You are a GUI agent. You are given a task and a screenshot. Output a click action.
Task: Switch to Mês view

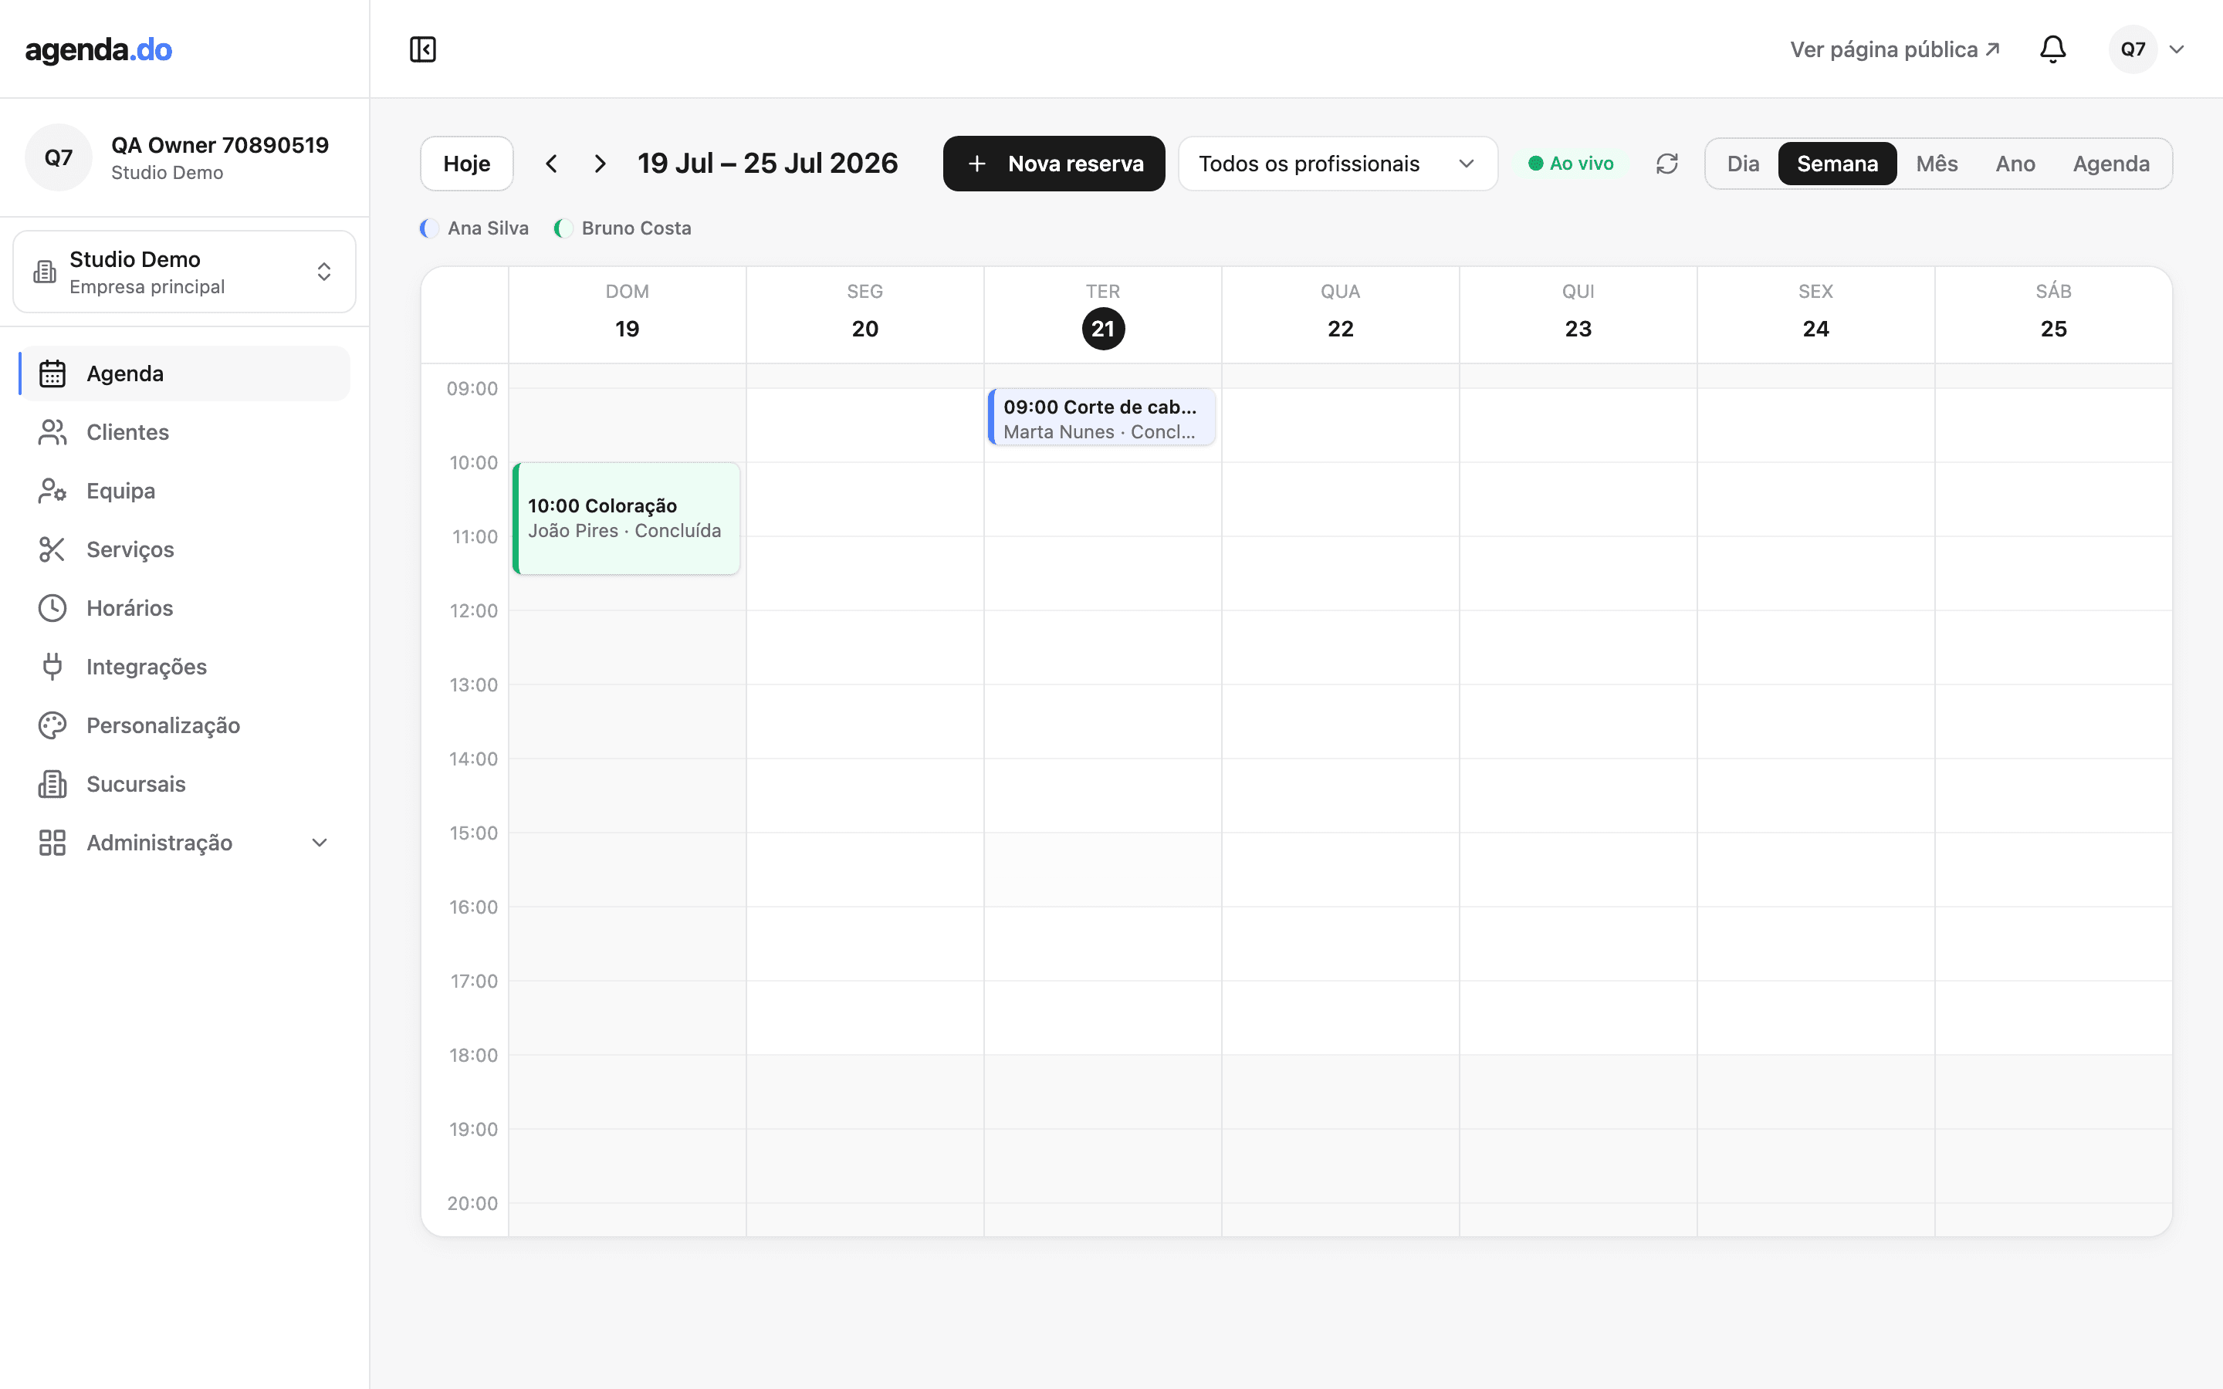[1937, 164]
